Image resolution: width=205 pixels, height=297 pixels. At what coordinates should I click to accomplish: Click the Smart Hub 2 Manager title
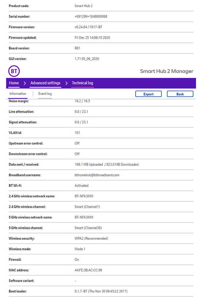pos(166,71)
